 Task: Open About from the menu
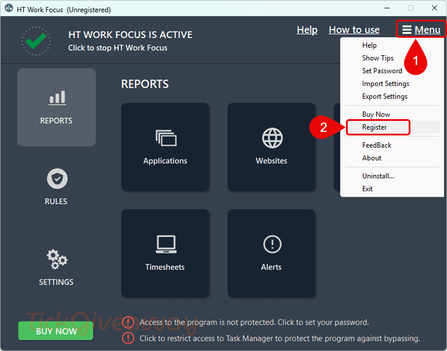pos(372,158)
